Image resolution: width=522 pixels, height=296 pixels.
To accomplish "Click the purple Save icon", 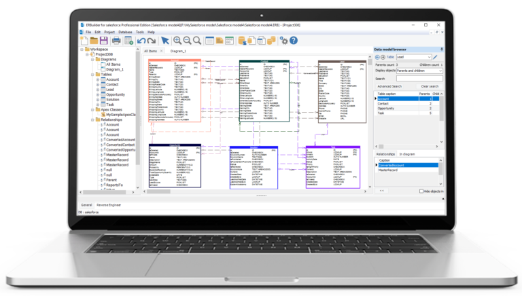I will click(x=104, y=41).
